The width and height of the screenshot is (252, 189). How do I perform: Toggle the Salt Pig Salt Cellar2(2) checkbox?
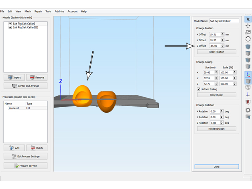(x=10, y=28)
